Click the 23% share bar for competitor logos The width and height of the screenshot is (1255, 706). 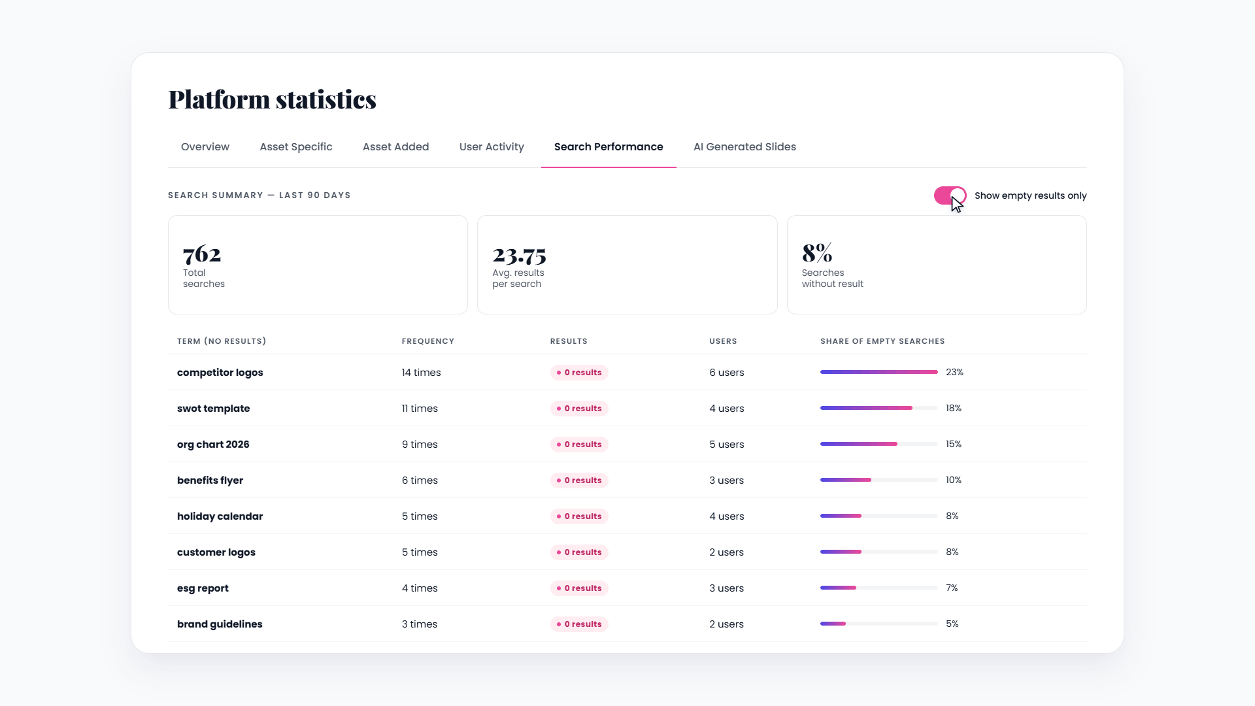pos(879,372)
